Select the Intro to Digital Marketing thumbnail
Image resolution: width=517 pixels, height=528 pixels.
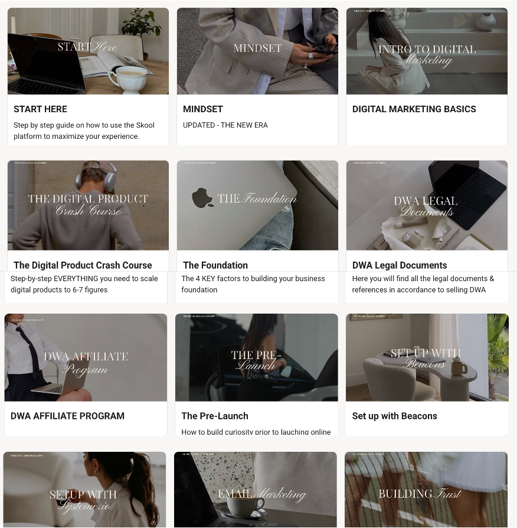point(427,51)
